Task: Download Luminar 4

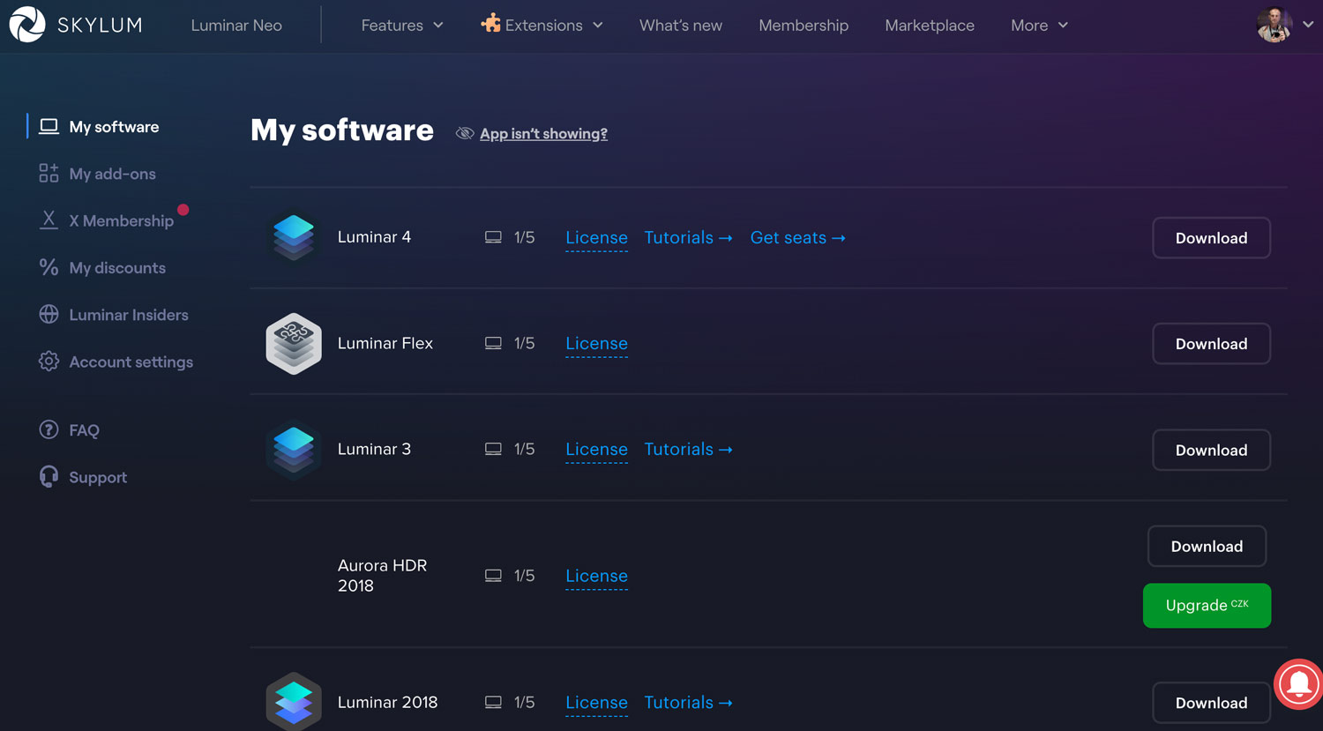Action: pos(1211,238)
